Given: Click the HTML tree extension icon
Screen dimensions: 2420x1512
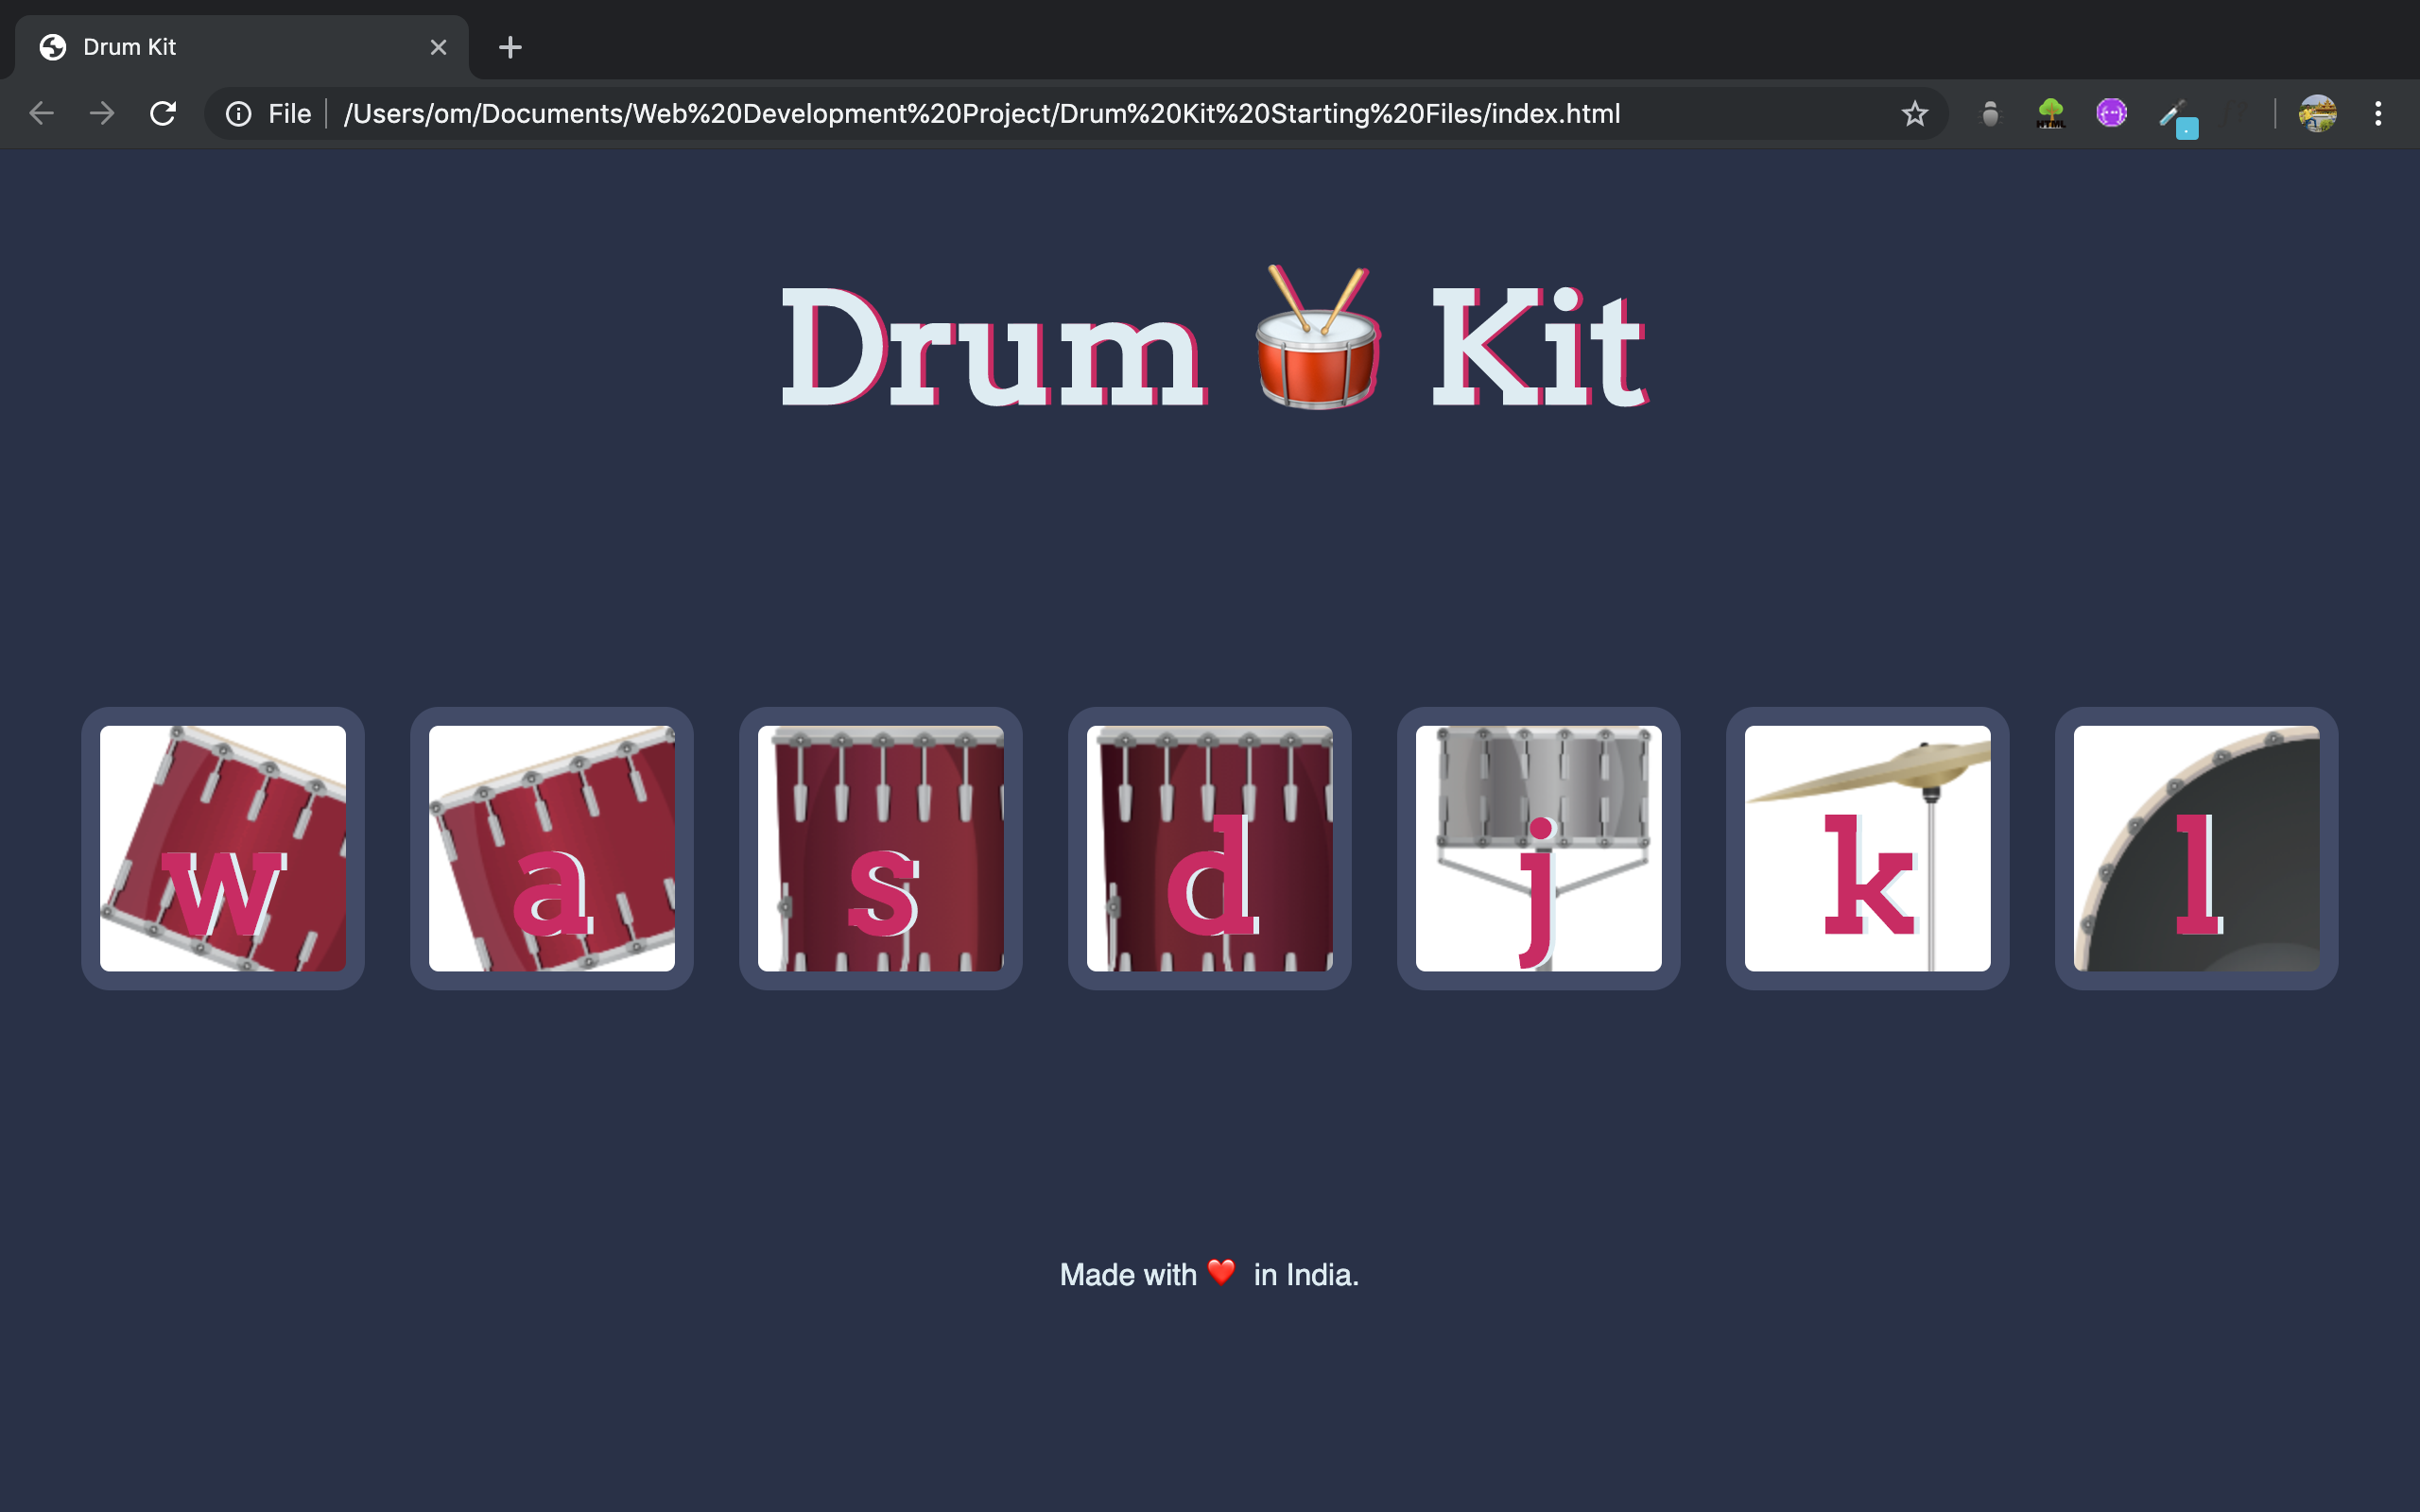Looking at the screenshot, I should pyautogui.click(x=2050, y=113).
